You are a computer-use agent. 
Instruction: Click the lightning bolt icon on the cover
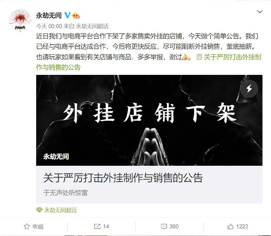pyautogui.click(x=249, y=89)
